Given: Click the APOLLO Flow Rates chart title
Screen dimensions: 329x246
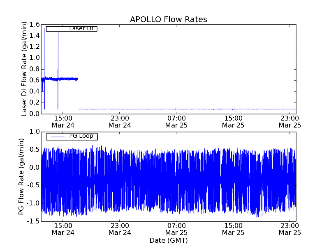Looking at the screenshot, I should [168, 19].
